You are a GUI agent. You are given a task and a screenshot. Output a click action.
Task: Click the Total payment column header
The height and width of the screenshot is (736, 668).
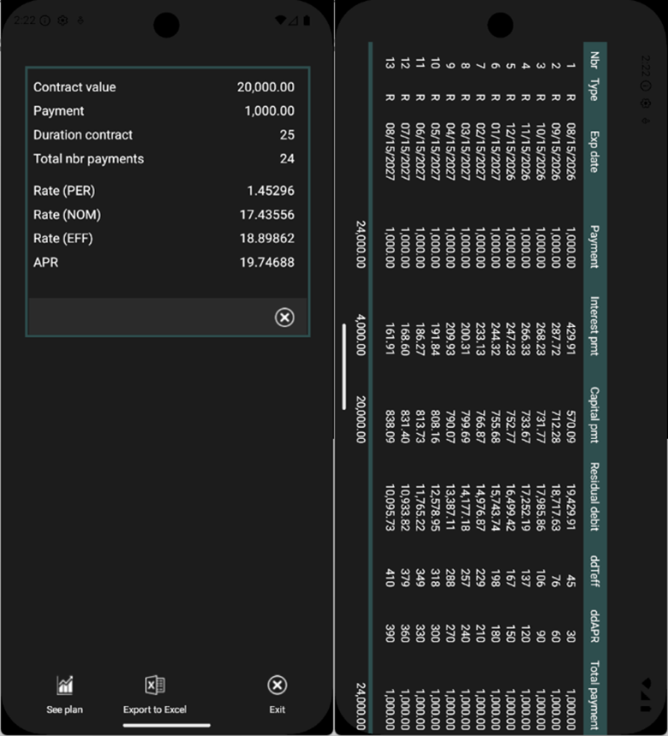(594, 695)
